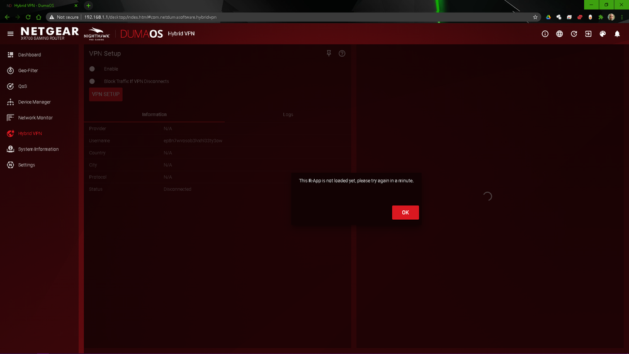Open the Chrome extensions puzzle icon
This screenshot has width=629, height=354.
[601, 17]
